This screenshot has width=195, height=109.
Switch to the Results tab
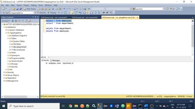[45, 60]
